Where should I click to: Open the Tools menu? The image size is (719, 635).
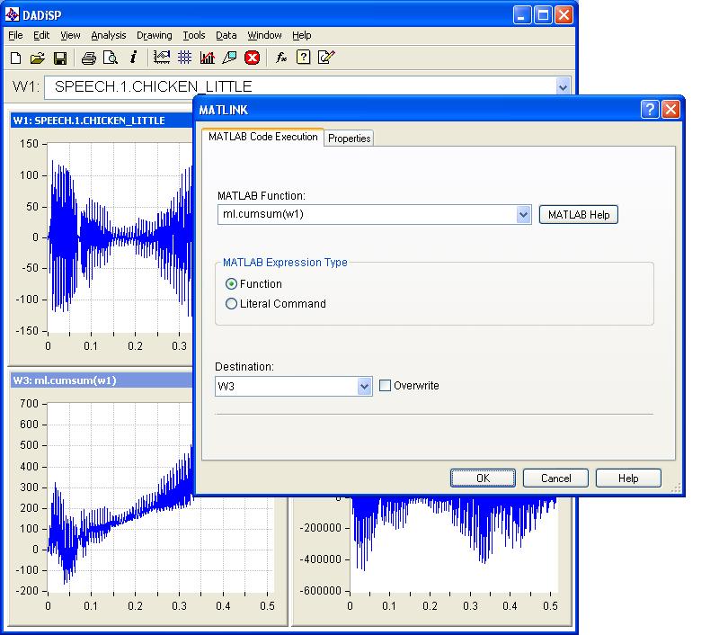(x=194, y=35)
